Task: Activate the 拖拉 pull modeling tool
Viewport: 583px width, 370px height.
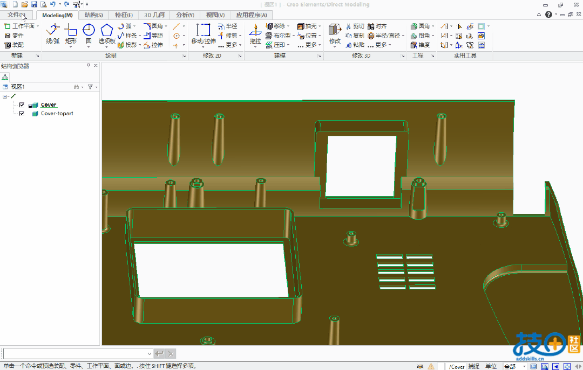Action: click(255, 34)
